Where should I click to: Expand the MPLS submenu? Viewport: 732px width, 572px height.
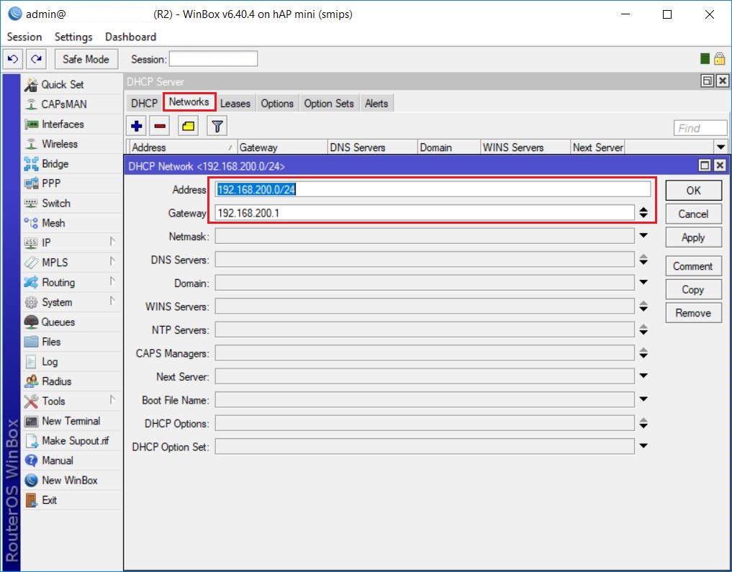click(112, 261)
